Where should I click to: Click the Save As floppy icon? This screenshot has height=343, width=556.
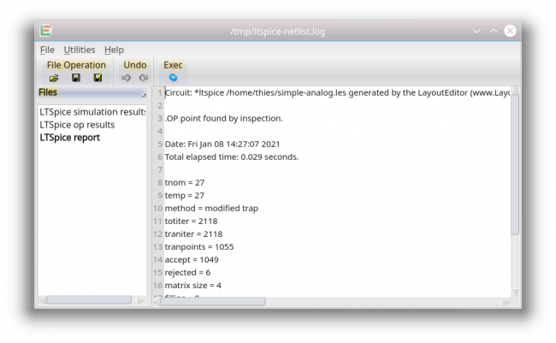98,78
